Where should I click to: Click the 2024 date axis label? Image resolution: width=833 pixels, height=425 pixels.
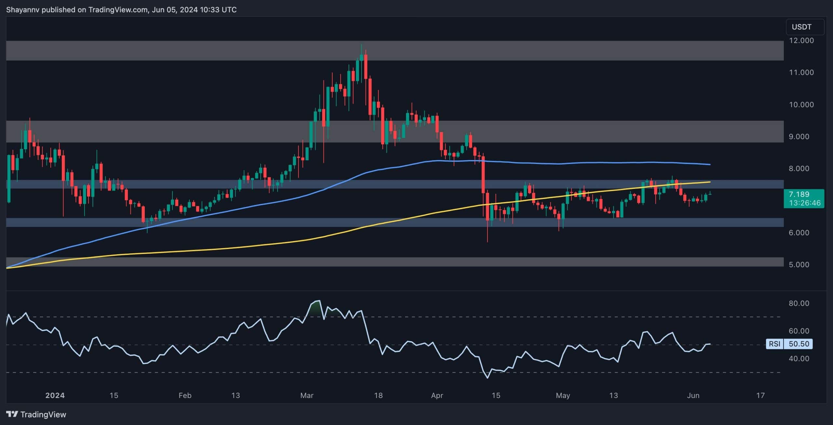coord(55,395)
